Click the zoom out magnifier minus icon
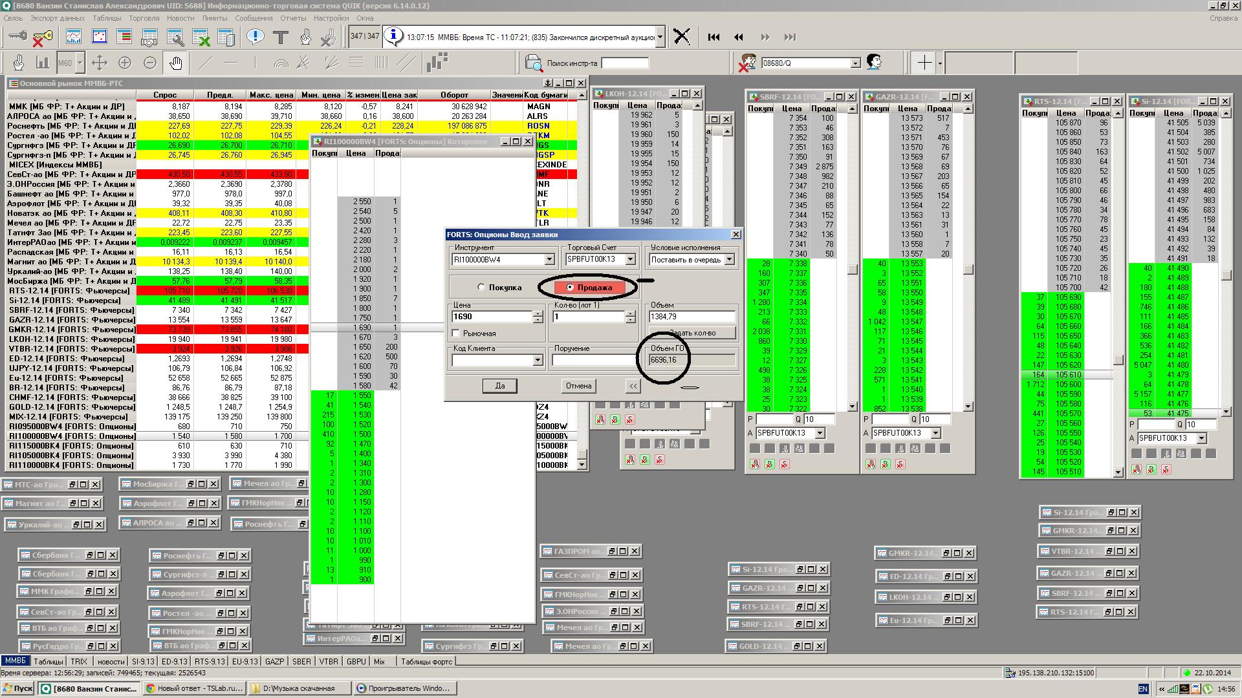 coord(150,63)
